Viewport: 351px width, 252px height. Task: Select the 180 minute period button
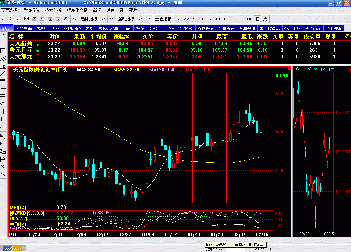pos(249,19)
